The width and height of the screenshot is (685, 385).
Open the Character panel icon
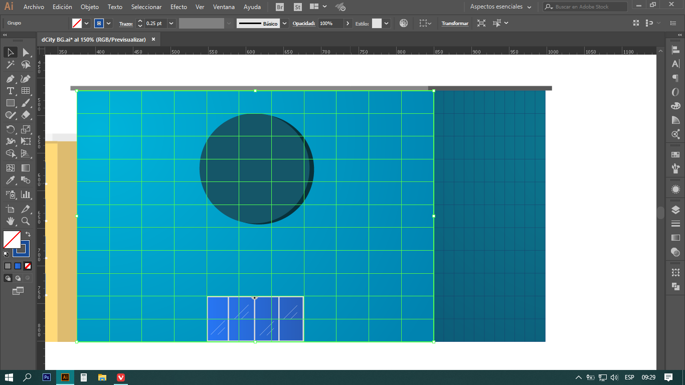(x=675, y=64)
